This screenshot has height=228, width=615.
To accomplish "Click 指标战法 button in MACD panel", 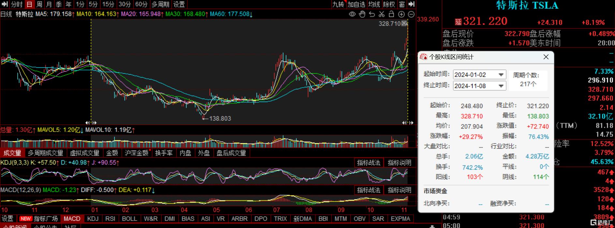I will click(368, 190).
